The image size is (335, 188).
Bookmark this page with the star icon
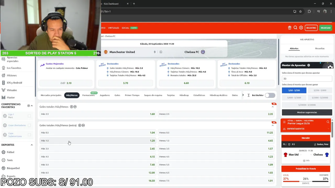(300, 11)
